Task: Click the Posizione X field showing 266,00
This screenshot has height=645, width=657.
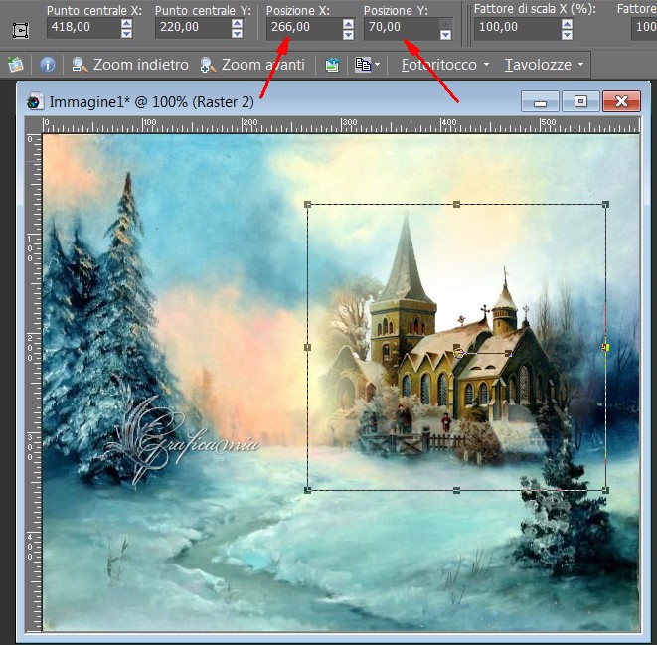Action: click(304, 28)
